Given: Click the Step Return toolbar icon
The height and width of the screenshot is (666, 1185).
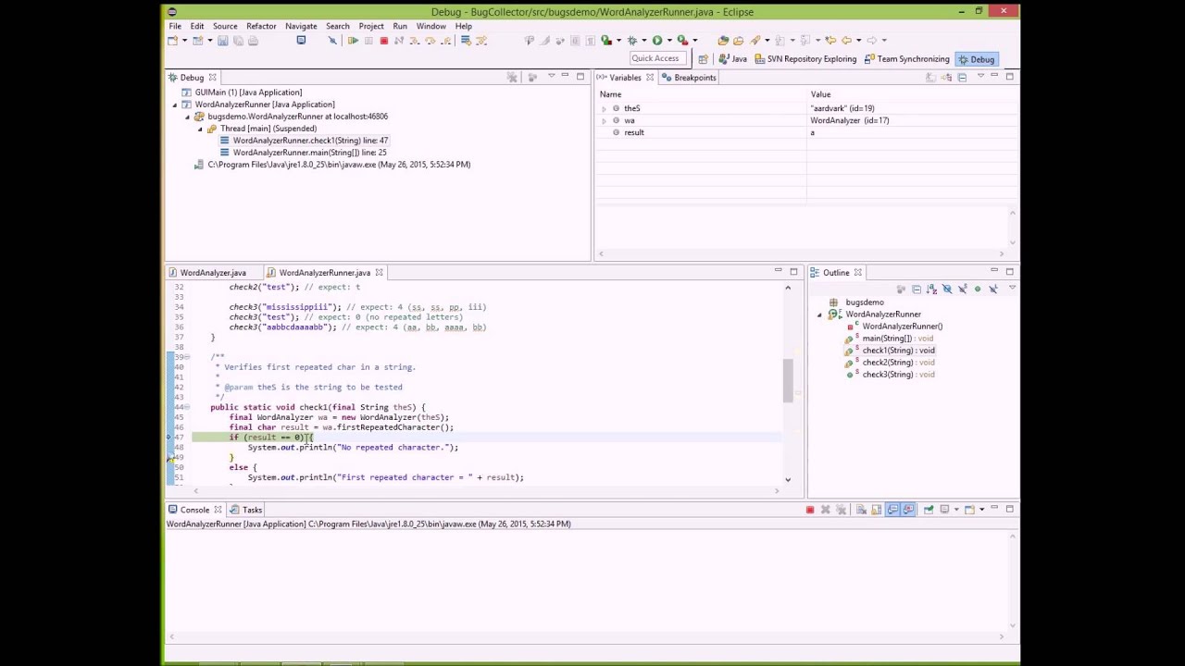Looking at the screenshot, I should [446, 40].
